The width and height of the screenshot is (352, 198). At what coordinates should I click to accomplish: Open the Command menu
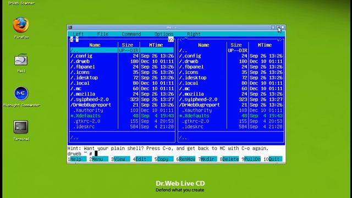click(131, 34)
